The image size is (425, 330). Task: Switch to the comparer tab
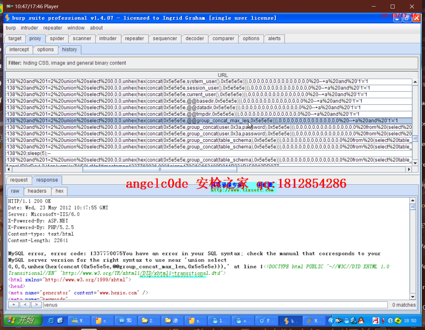click(x=223, y=39)
